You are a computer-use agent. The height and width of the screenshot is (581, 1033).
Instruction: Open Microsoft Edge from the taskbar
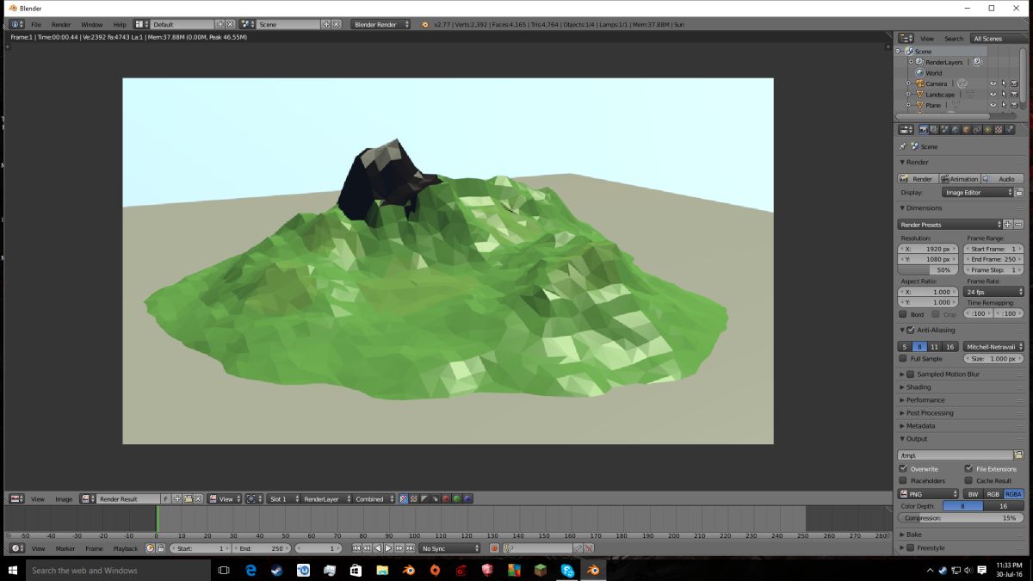[251, 571]
